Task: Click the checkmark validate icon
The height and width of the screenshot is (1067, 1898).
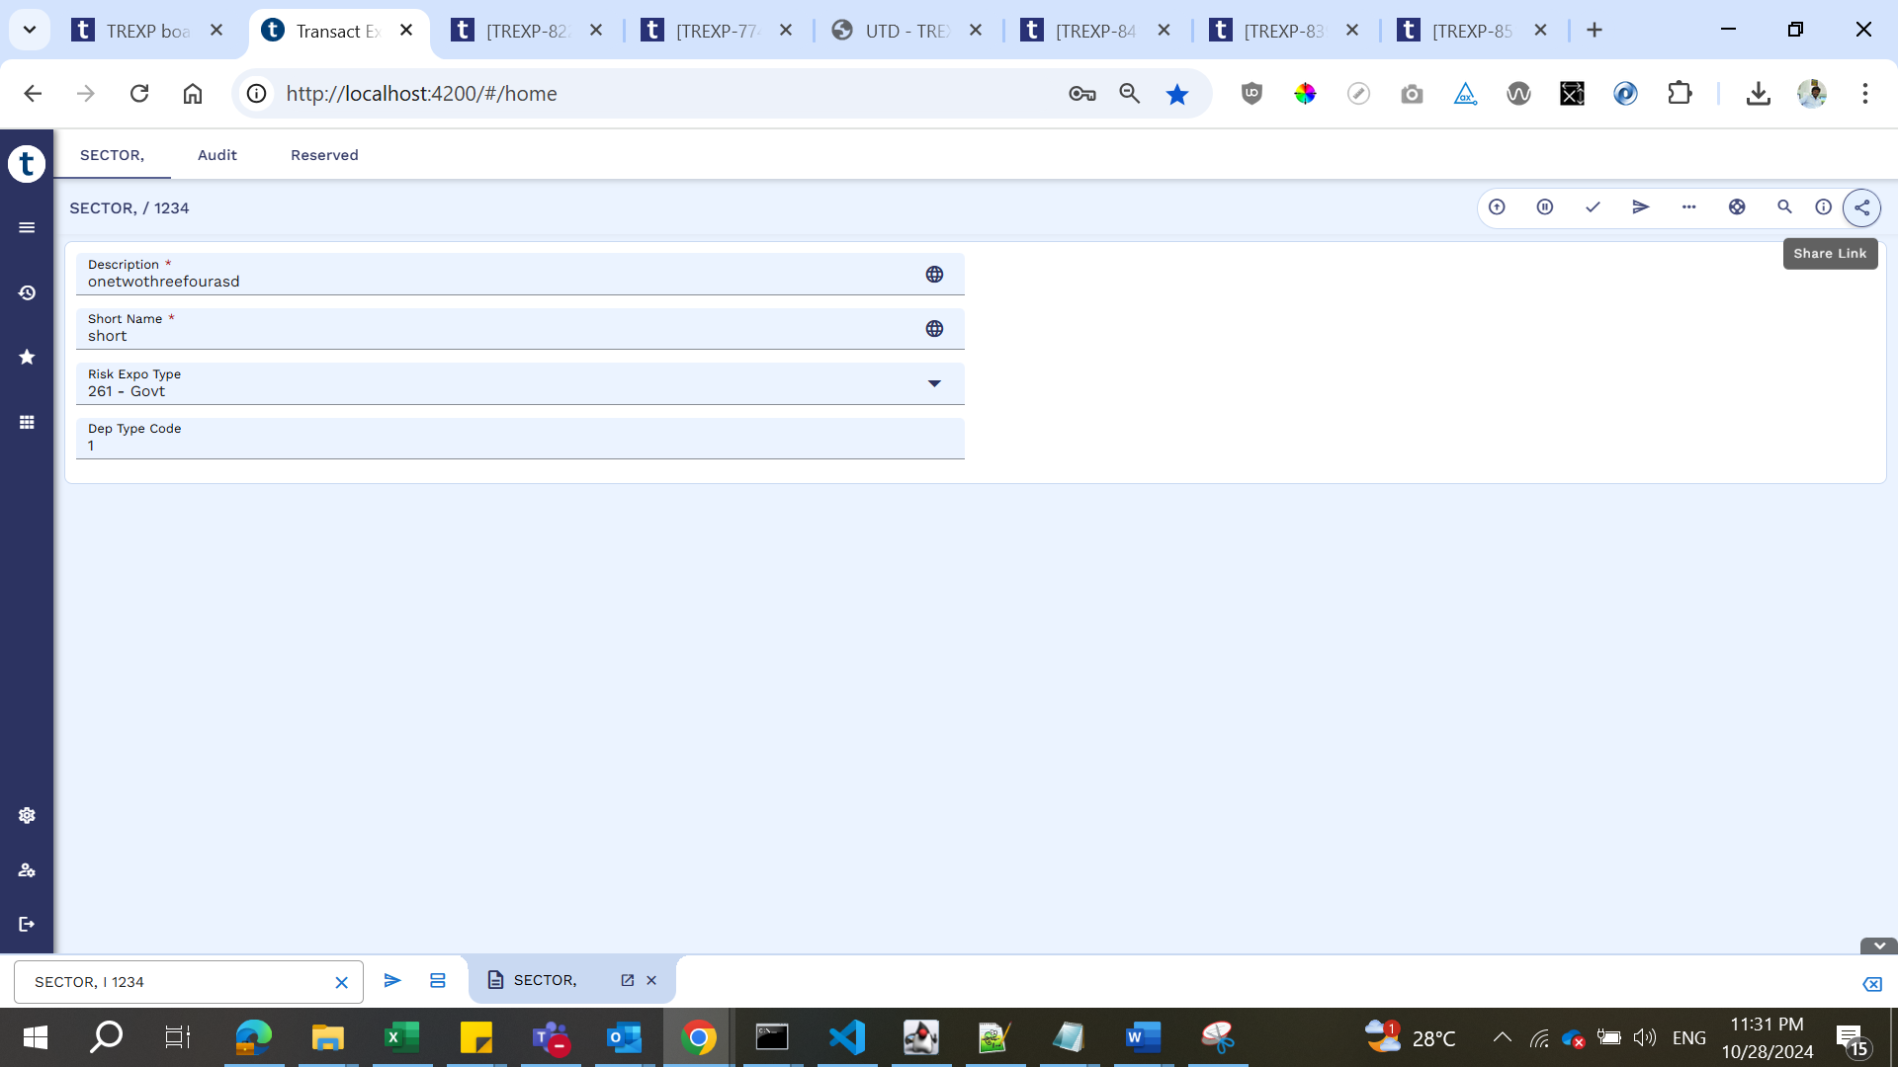Action: [x=1593, y=207]
